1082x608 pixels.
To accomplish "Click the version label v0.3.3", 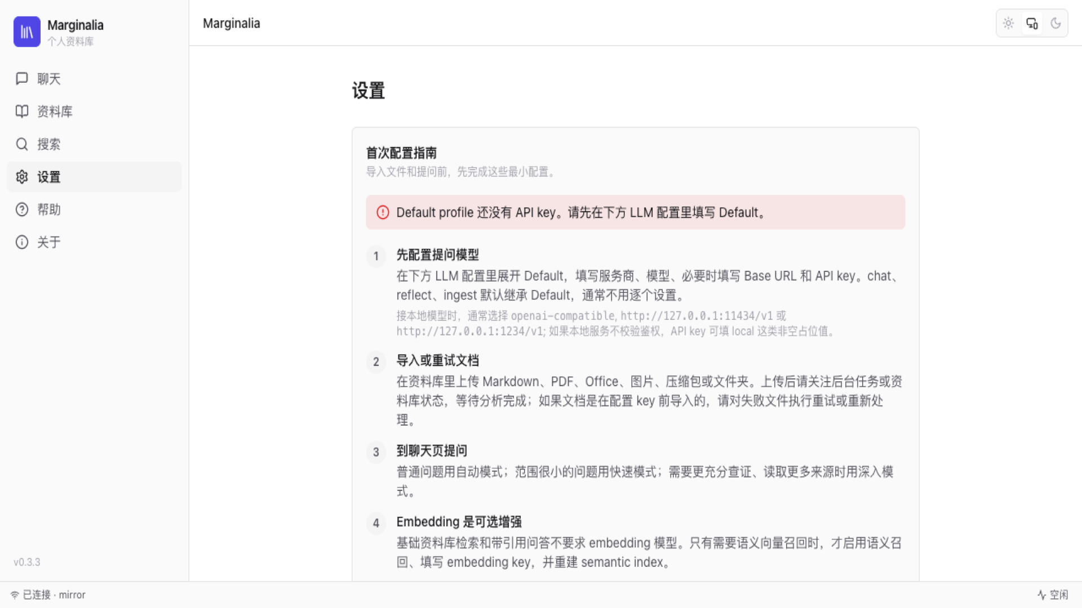I will point(27,562).
